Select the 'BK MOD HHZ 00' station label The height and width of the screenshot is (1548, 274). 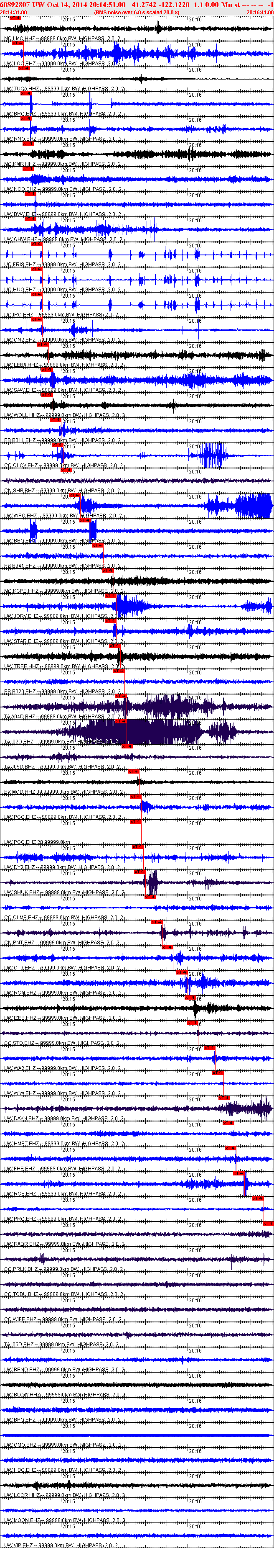click(x=23, y=792)
